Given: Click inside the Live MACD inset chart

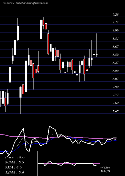Looking at the screenshot, I should tap(69, 163).
